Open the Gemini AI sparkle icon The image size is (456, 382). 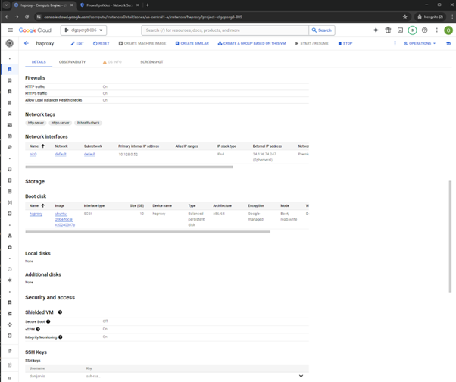(376, 30)
